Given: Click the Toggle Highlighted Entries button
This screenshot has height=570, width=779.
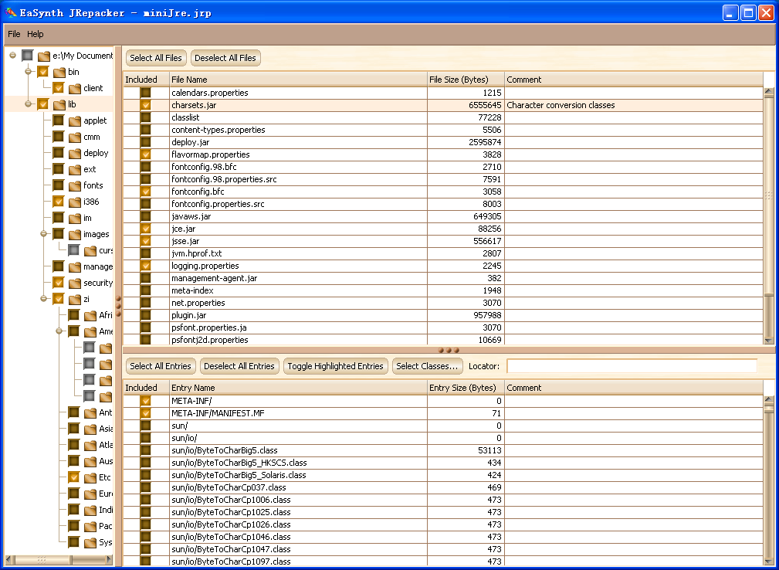Looking at the screenshot, I should coord(335,366).
